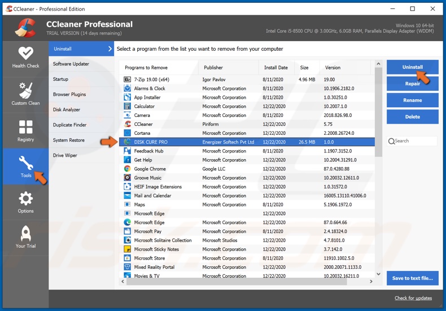Open the Options gear section
This screenshot has width=446, height=311.
point(25,202)
